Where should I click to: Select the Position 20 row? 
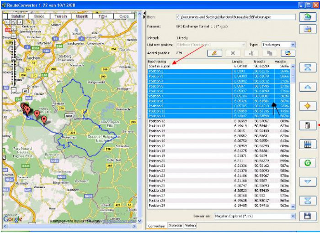coord(219,161)
